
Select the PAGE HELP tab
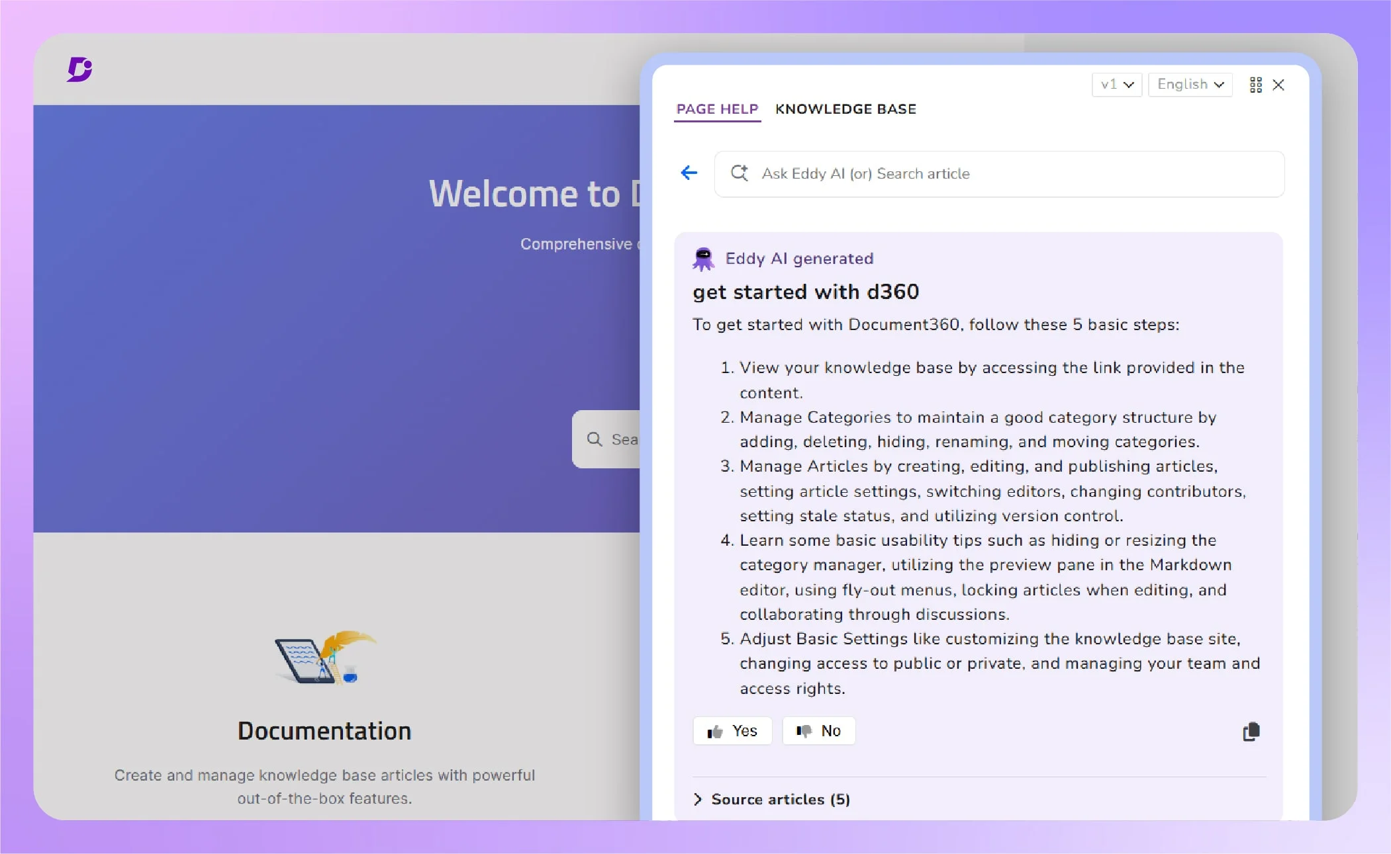point(717,109)
